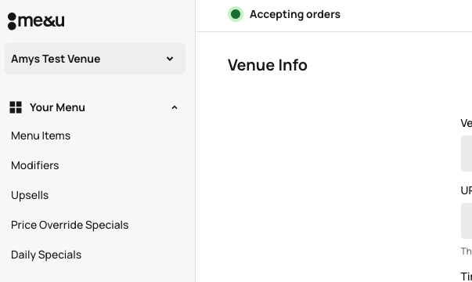The height and width of the screenshot is (282, 472).
Task: Click the Your Menu section label
Action: [57, 107]
